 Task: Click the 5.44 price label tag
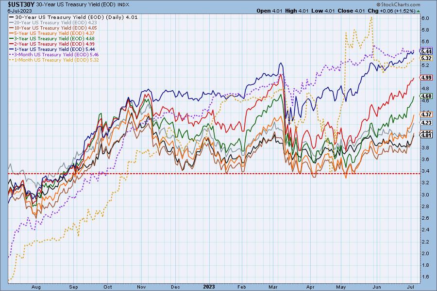click(426, 51)
